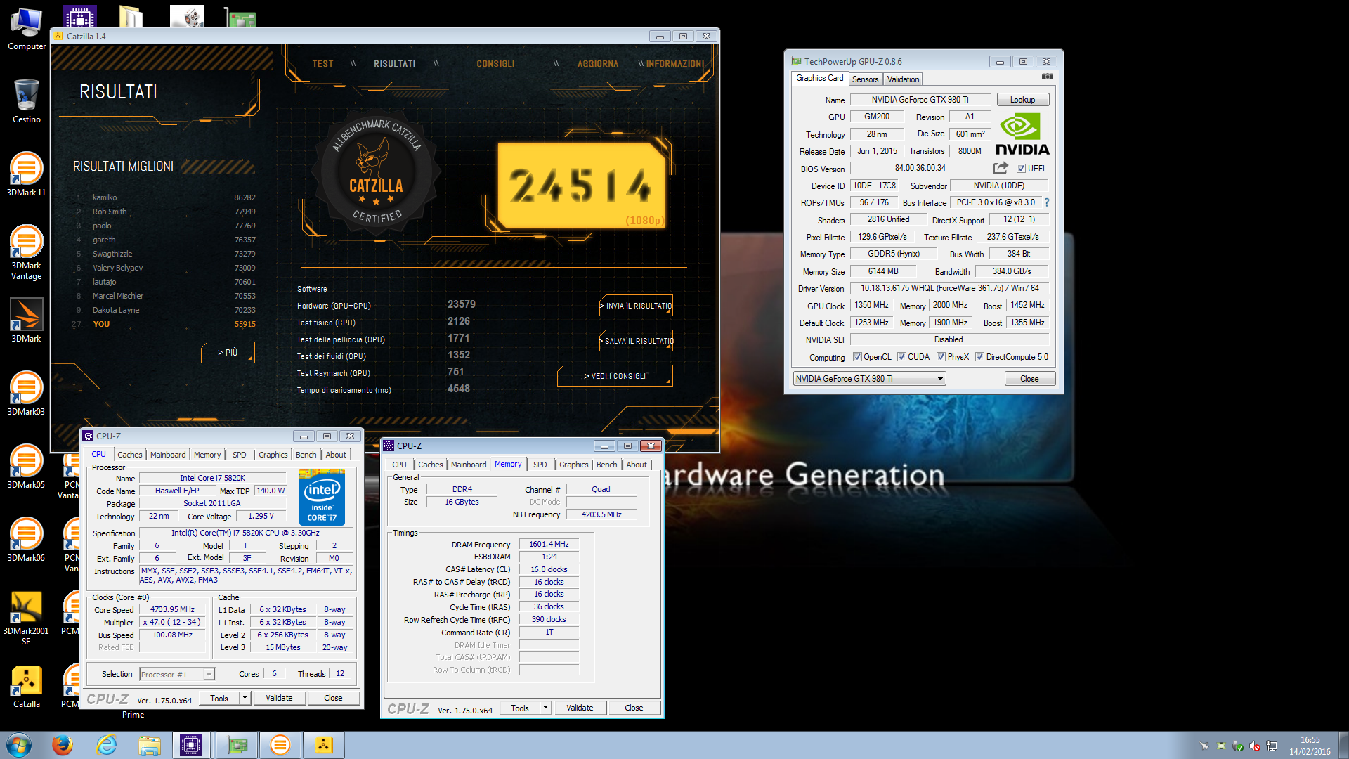Screen dimensions: 1349x759
Task: Click the Tools button in CPU-Z CPU window
Action: click(219, 698)
